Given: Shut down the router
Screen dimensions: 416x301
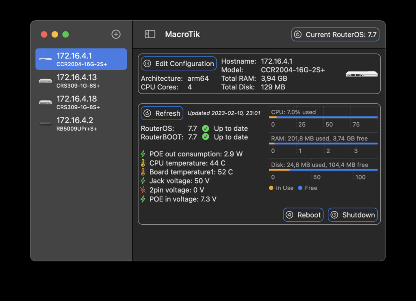Looking at the screenshot, I should click(x=353, y=215).
